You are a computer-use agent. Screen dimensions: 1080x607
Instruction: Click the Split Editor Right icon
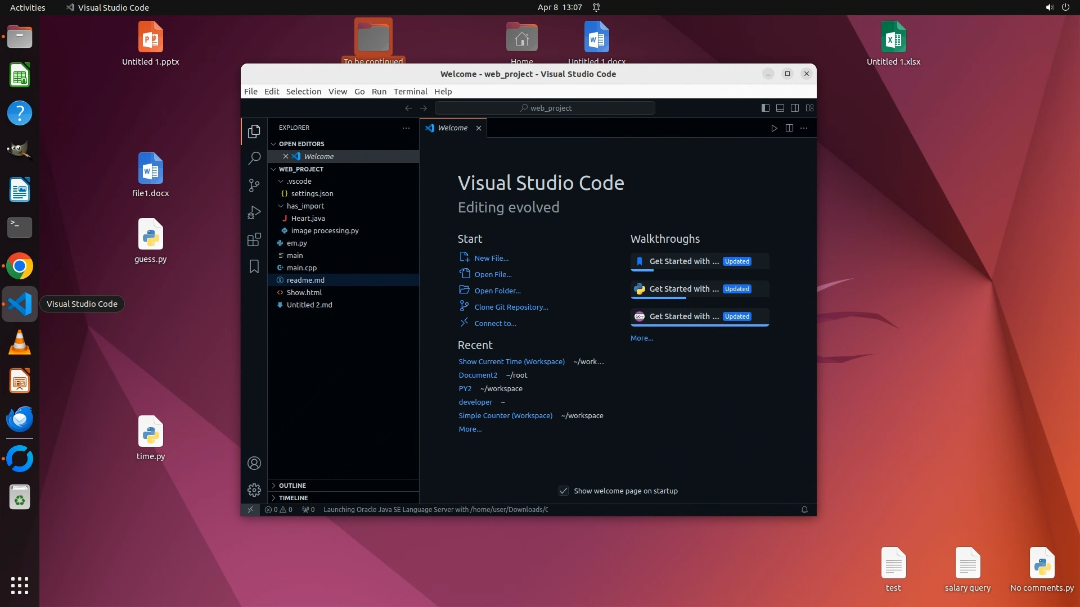(789, 128)
